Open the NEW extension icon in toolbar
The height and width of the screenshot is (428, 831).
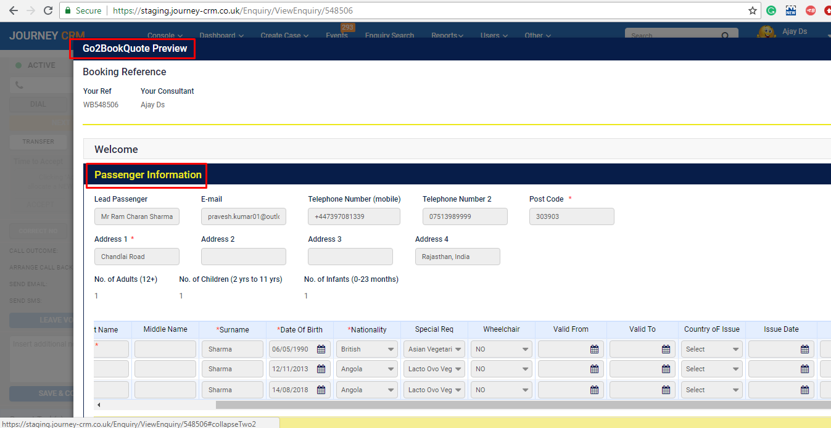[x=790, y=10]
